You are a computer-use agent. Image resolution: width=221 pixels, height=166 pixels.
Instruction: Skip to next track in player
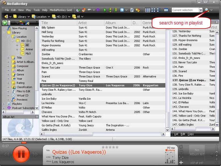pyautogui.click(x=36, y=154)
